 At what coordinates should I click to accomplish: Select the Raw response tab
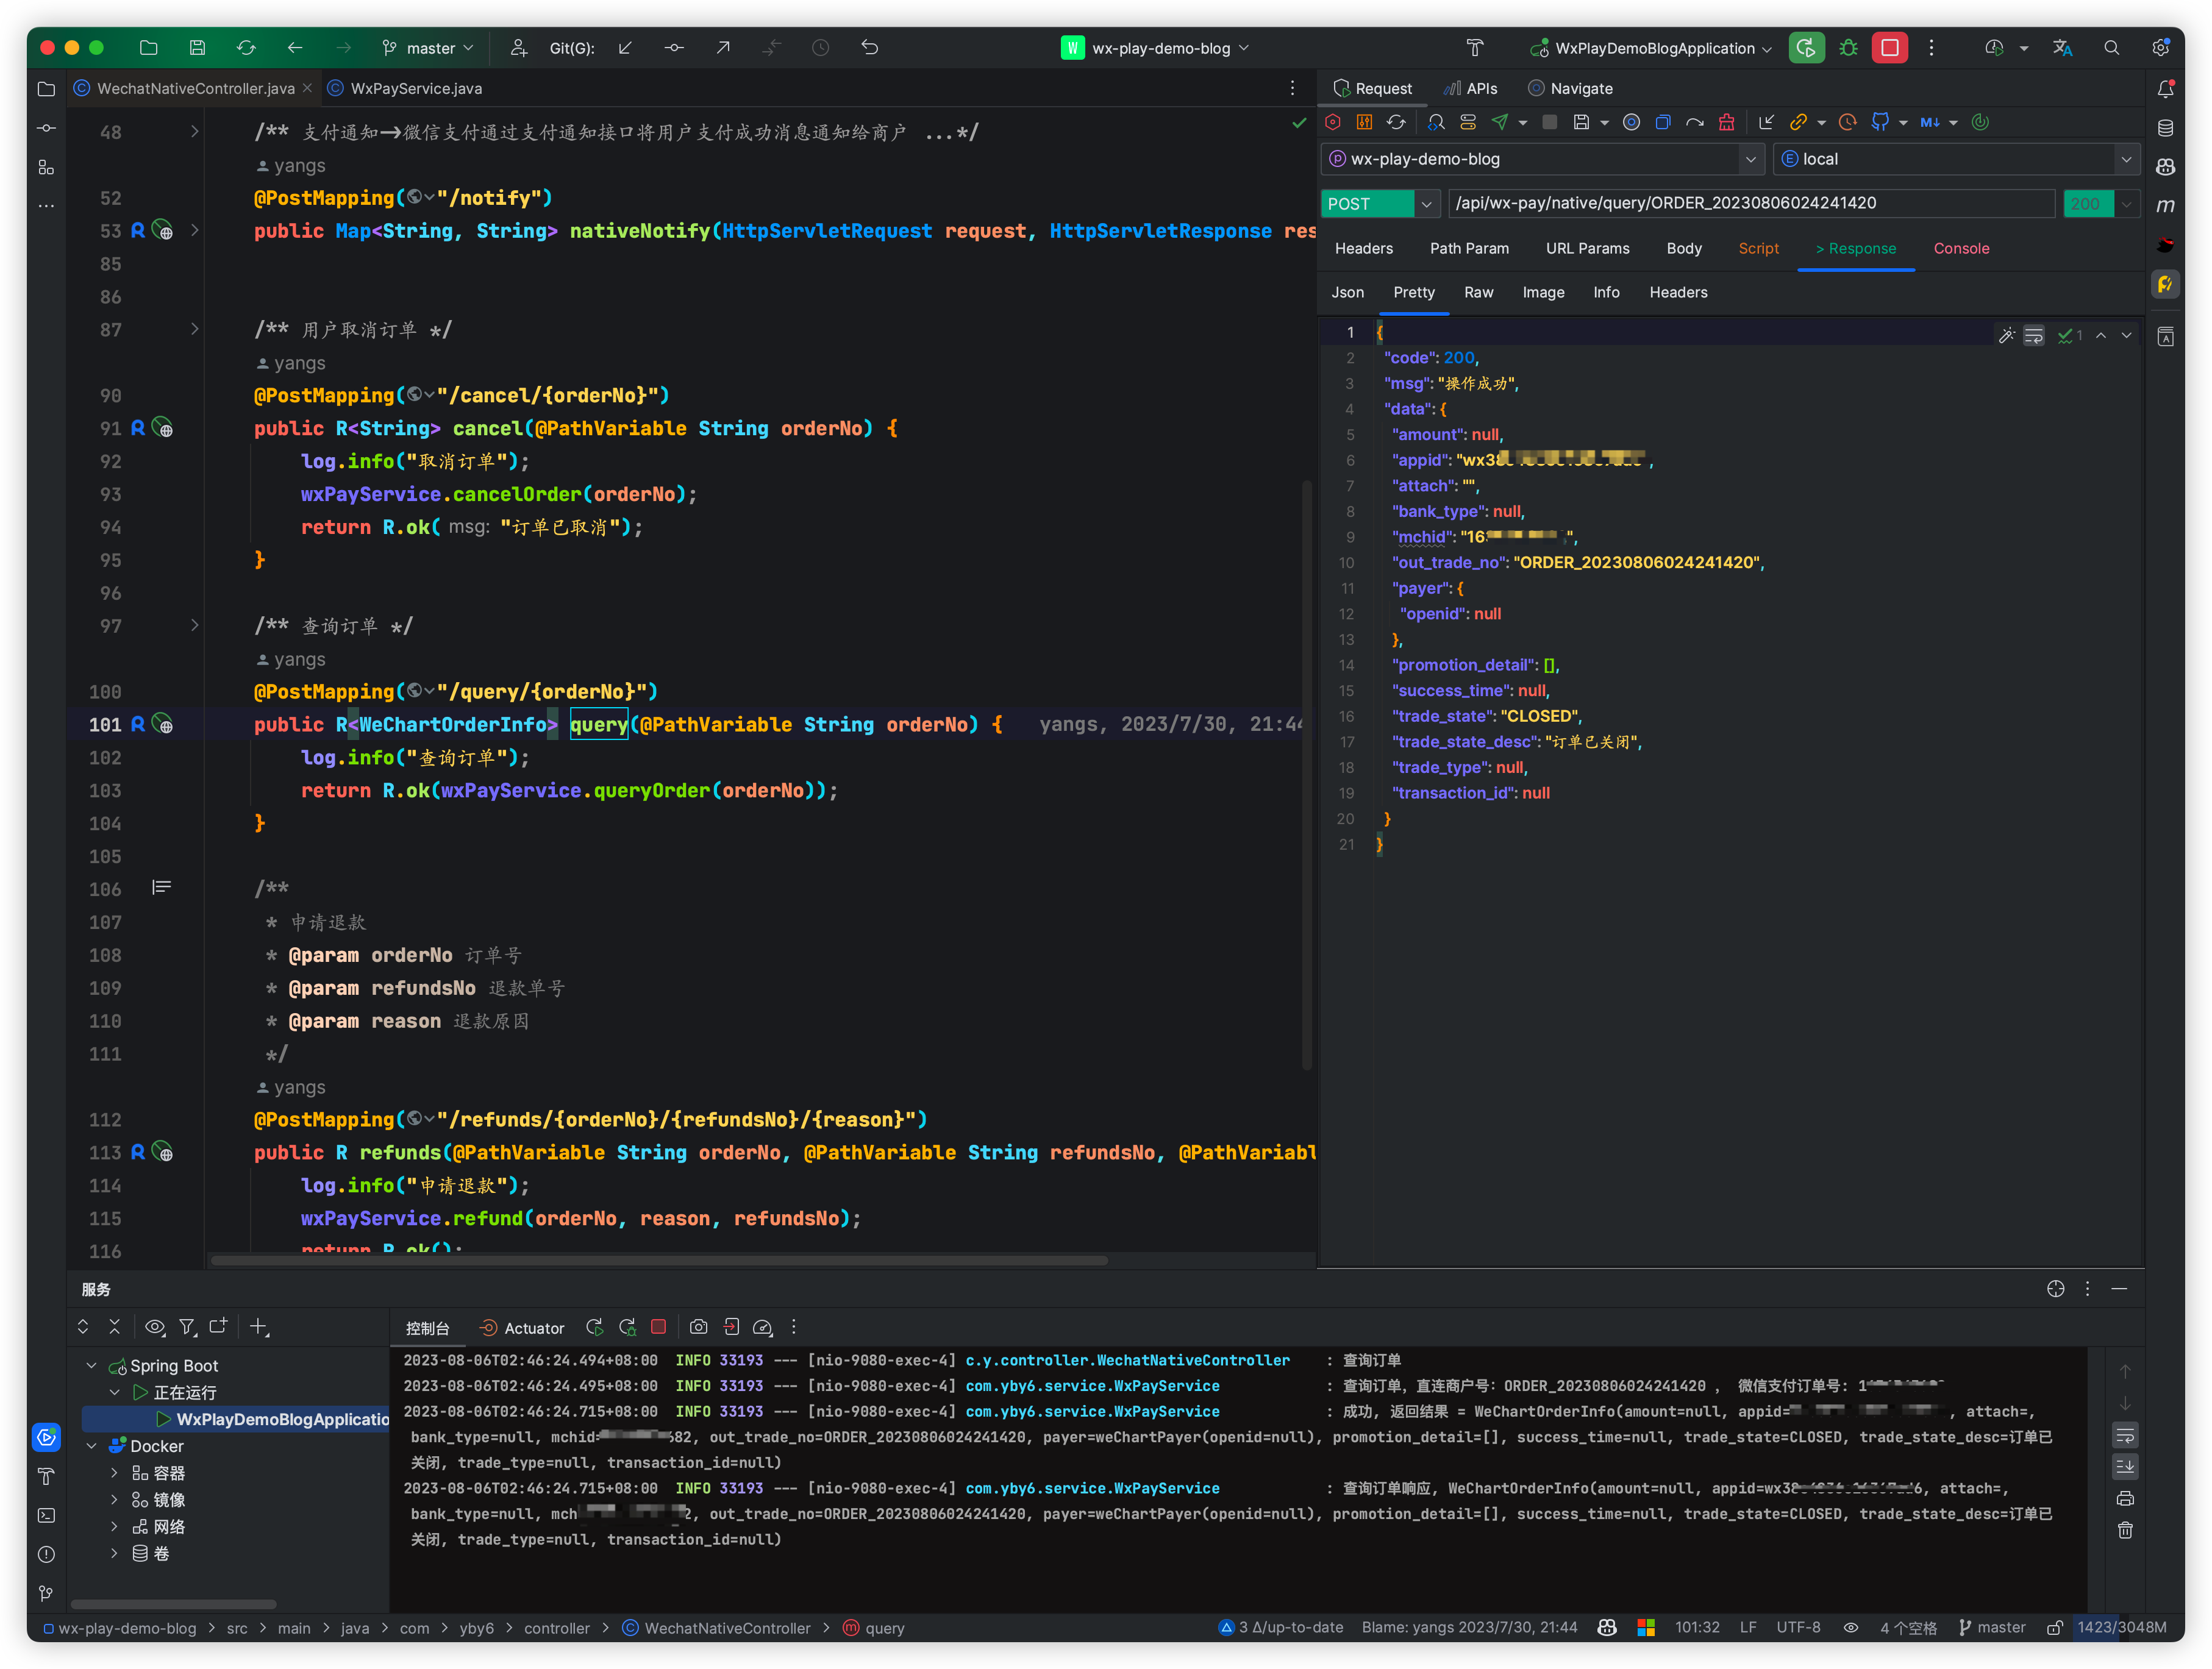[x=1478, y=292]
